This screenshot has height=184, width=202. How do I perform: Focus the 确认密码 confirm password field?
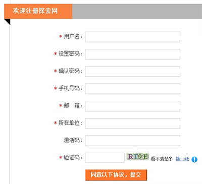click(x=132, y=72)
